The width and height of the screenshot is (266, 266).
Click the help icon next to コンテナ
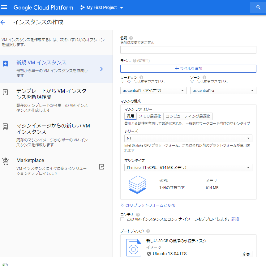click(138, 215)
